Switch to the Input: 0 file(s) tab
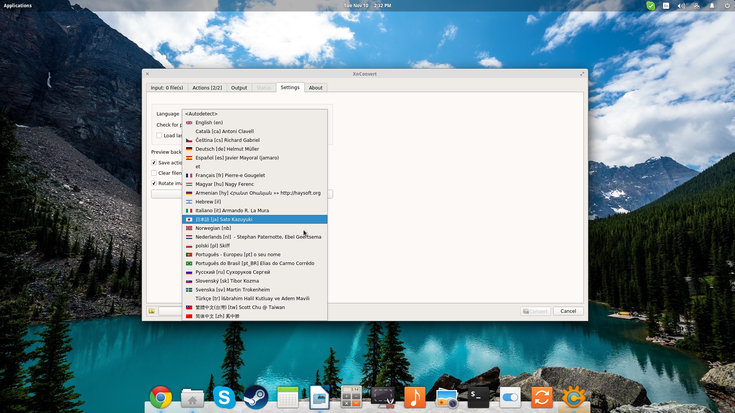The image size is (735, 413). click(167, 88)
